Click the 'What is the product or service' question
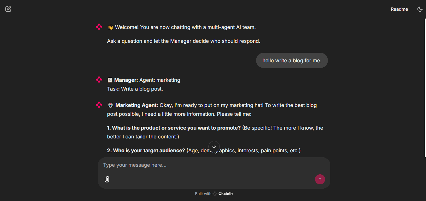 (174, 128)
